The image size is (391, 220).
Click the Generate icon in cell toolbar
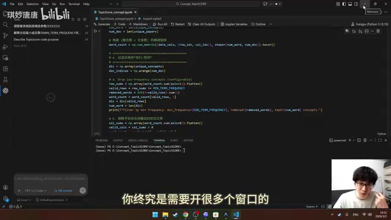point(347,31)
